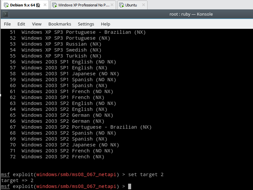The image size is (253, 190).
Task: Open the Edit menu
Action: (x=21, y=24)
